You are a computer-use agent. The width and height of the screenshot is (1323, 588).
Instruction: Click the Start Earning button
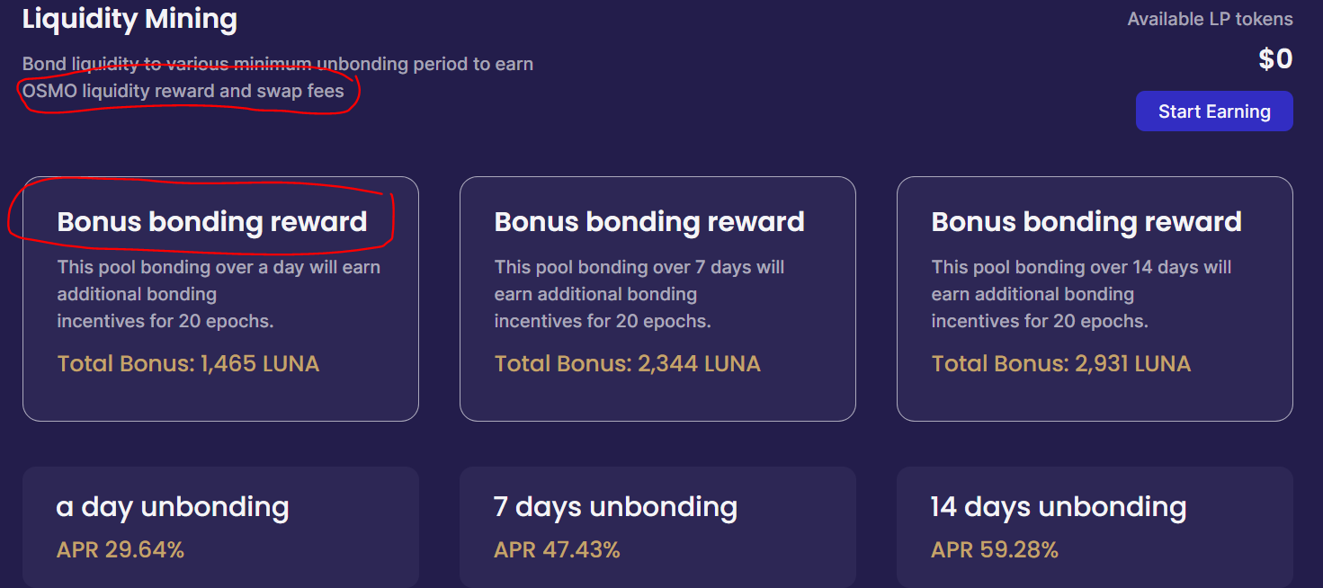(1213, 111)
